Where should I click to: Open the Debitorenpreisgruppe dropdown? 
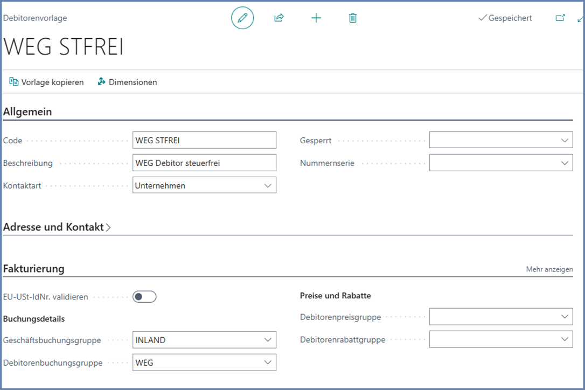tap(564, 317)
